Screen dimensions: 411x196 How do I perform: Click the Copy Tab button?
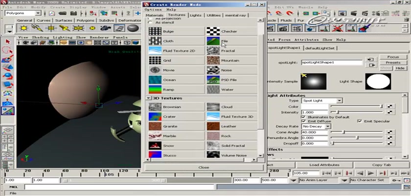(x=381, y=165)
